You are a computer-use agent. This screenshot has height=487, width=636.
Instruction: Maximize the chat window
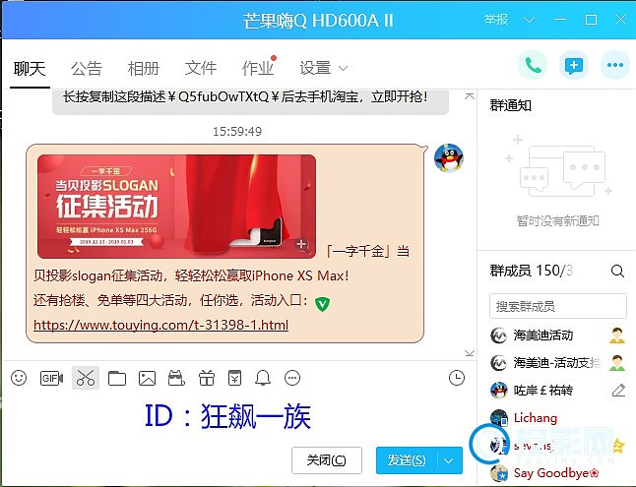(x=591, y=20)
